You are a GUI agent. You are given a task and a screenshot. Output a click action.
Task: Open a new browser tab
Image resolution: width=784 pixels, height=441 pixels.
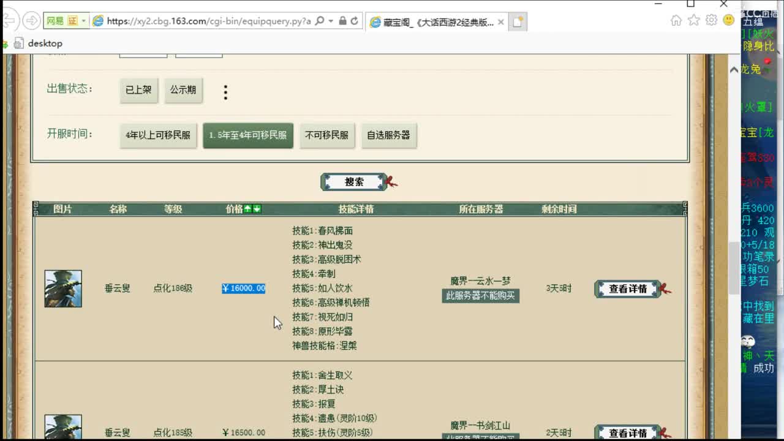[x=518, y=22]
